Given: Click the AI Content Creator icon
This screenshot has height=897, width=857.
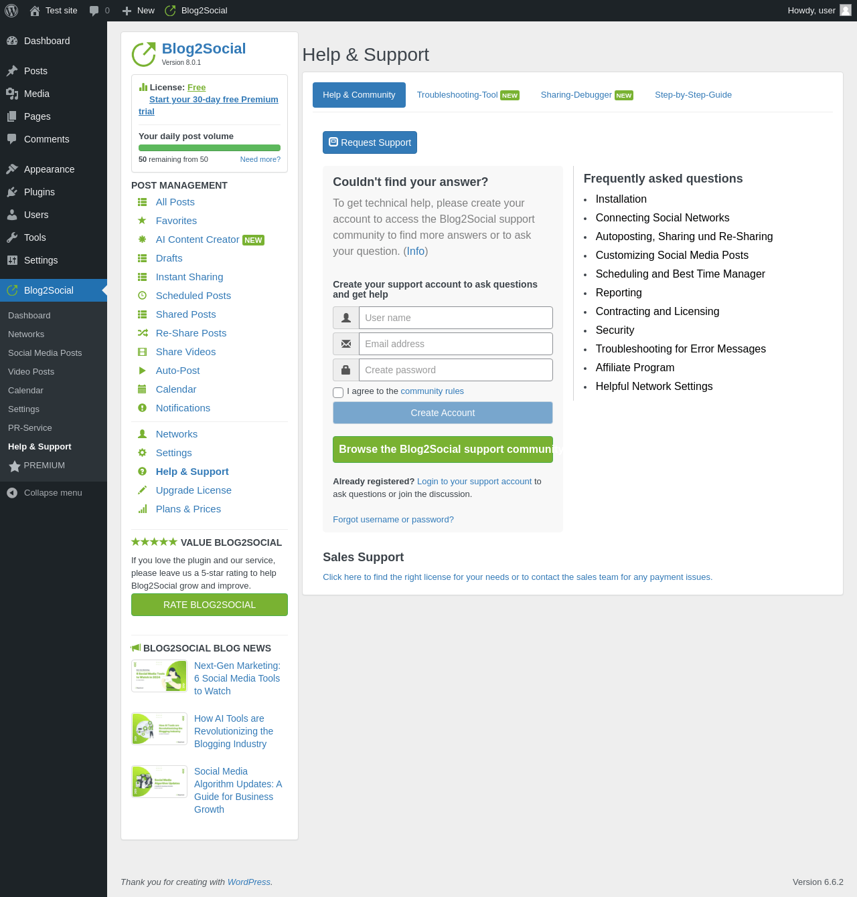Looking at the screenshot, I should [x=142, y=239].
